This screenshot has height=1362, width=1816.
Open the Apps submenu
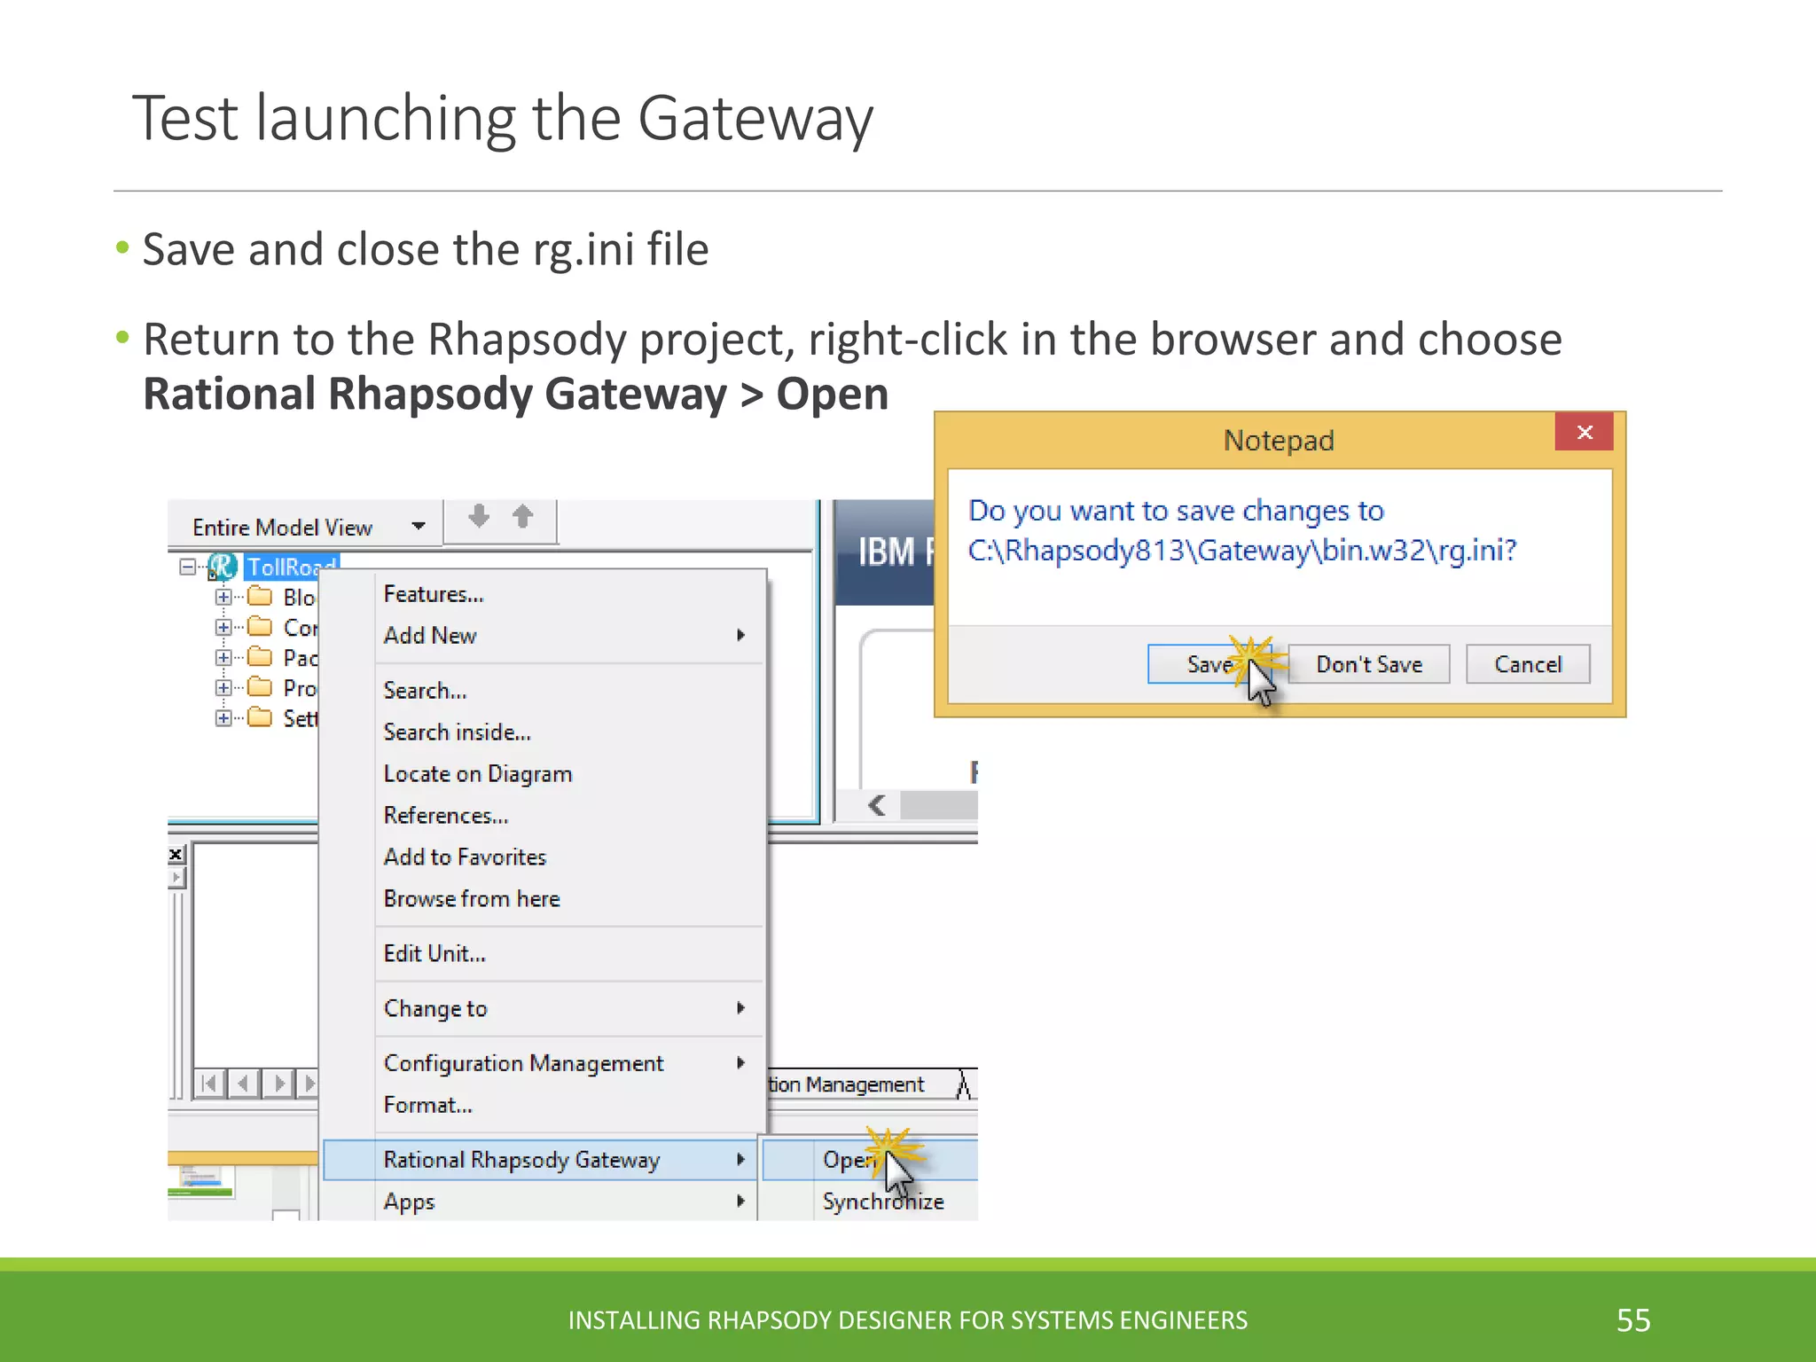pos(540,1202)
